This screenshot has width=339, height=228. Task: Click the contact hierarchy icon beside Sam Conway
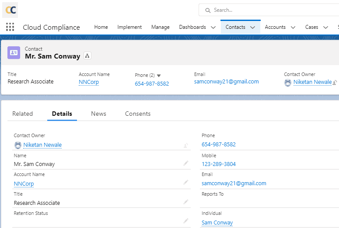(x=87, y=56)
